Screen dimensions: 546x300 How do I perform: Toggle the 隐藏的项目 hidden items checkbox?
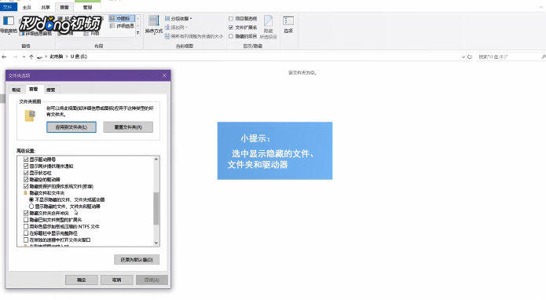[231, 36]
